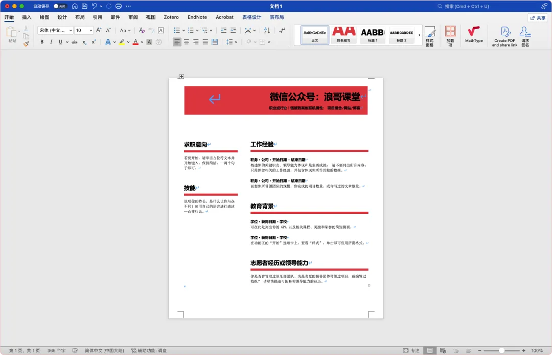552x355 pixels.
Task: Click the zoom slider in status bar
Action: click(501, 350)
